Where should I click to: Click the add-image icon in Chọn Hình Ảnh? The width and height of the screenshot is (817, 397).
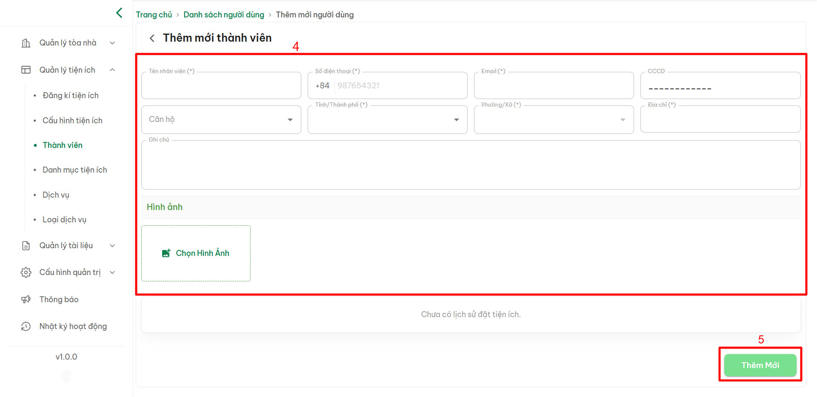click(x=166, y=253)
